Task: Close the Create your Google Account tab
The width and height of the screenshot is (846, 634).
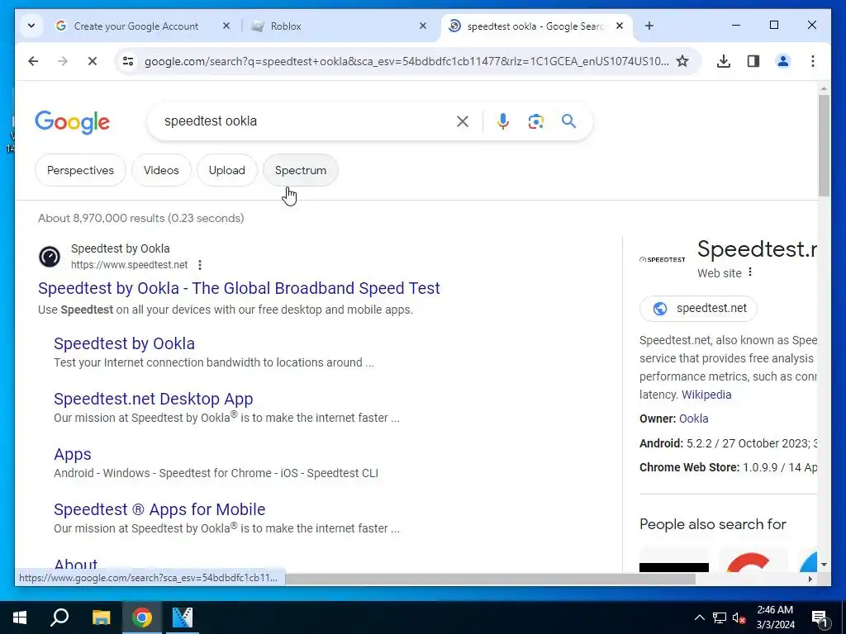Action: point(226,26)
